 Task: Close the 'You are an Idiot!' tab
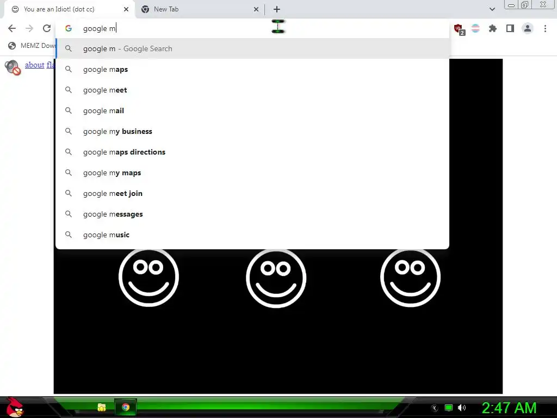[126, 9]
